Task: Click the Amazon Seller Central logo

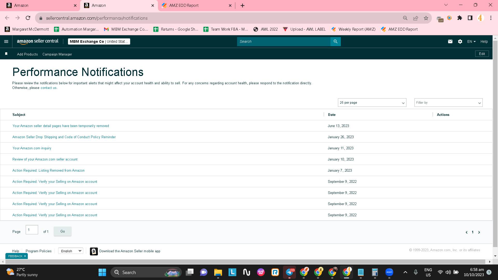Action: click(38, 41)
